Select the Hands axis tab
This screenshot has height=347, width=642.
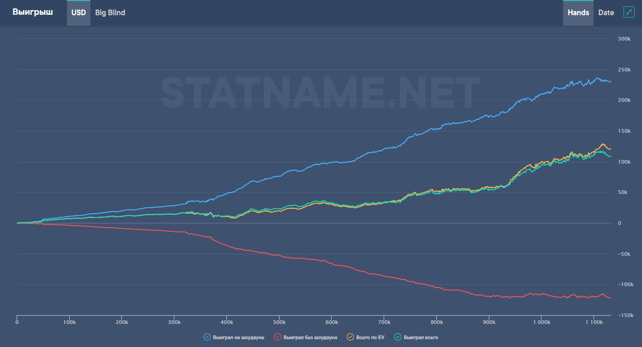(578, 13)
